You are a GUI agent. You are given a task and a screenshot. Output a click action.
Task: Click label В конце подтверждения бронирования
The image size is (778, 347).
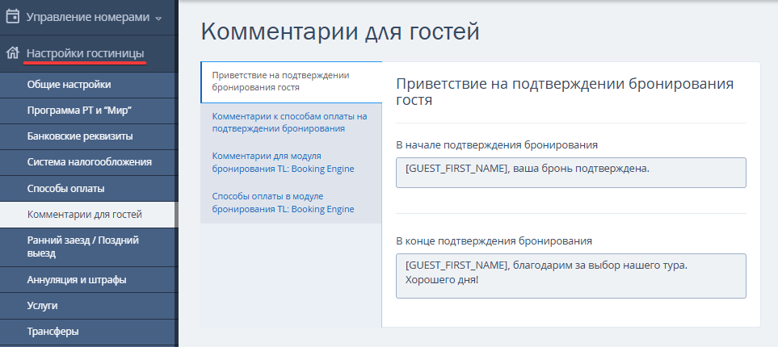pos(494,241)
